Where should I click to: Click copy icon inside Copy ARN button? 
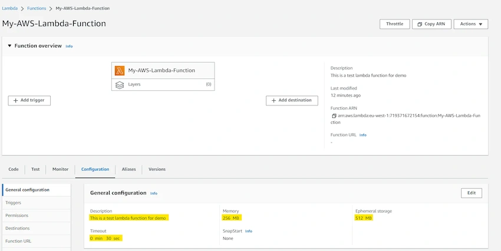[x=420, y=24]
